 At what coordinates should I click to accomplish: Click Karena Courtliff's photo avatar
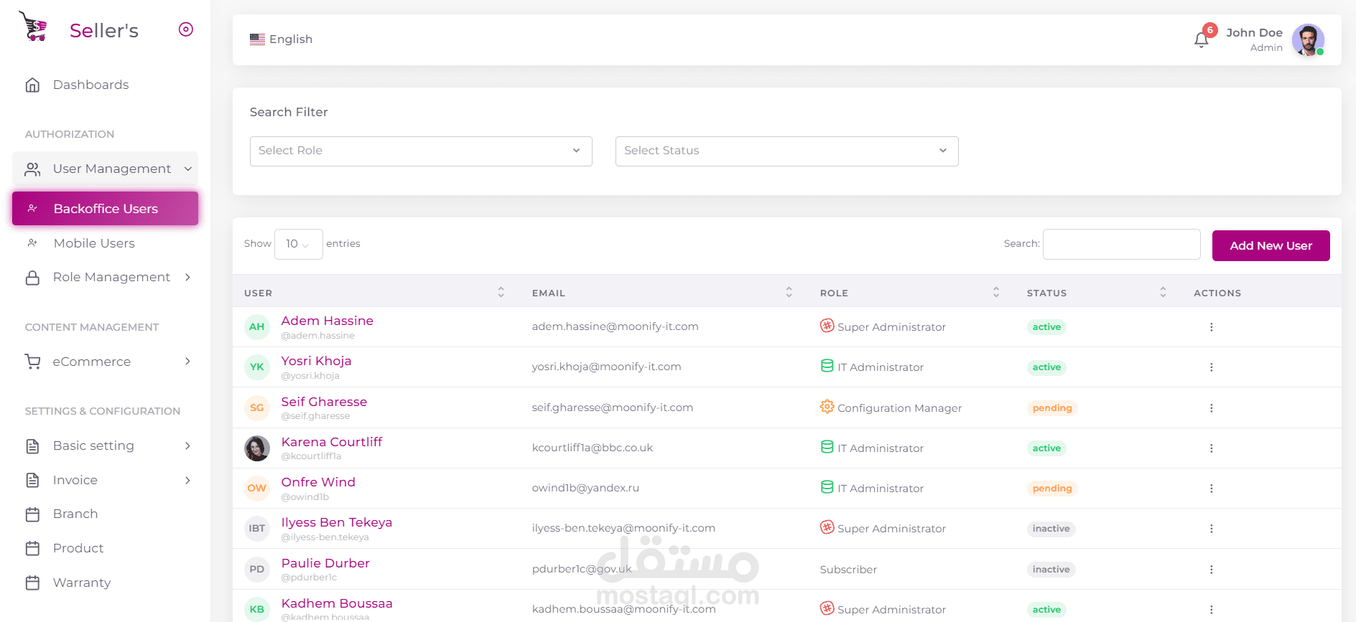click(x=257, y=448)
